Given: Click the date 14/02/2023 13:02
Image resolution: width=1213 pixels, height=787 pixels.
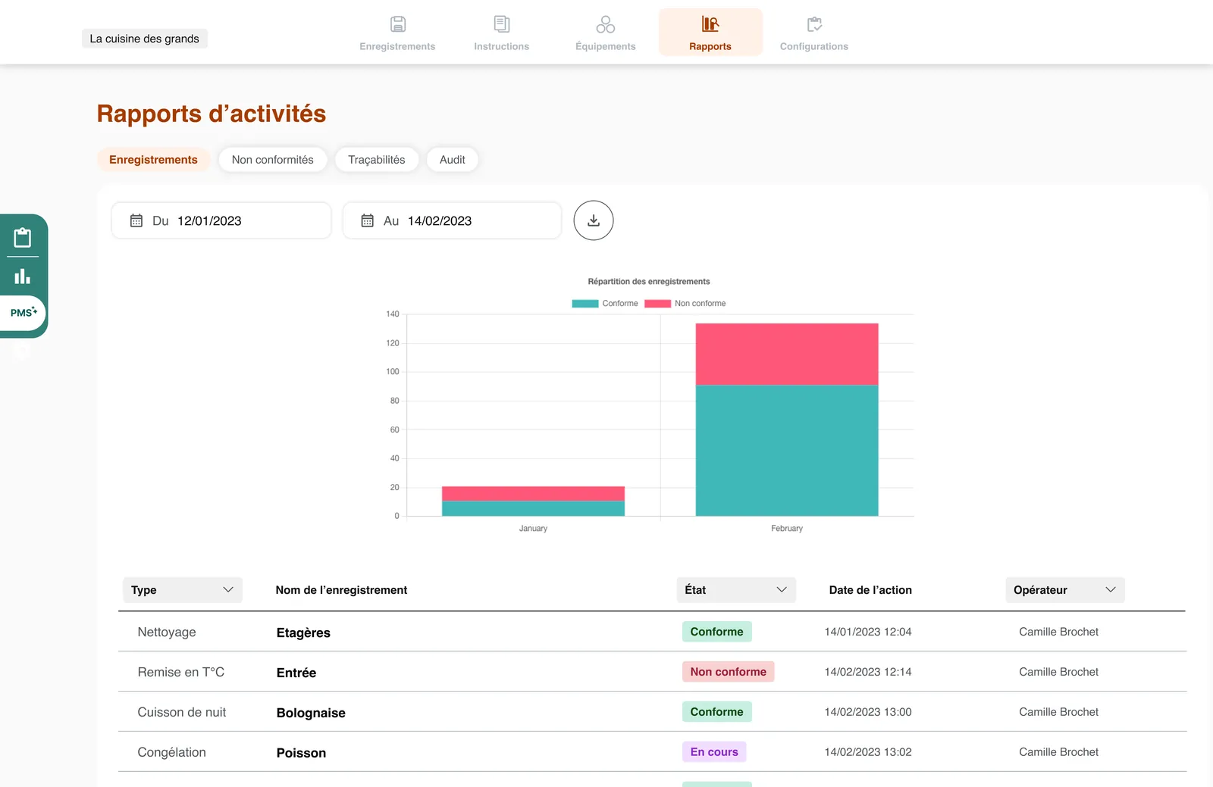Looking at the screenshot, I should (868, 752).
